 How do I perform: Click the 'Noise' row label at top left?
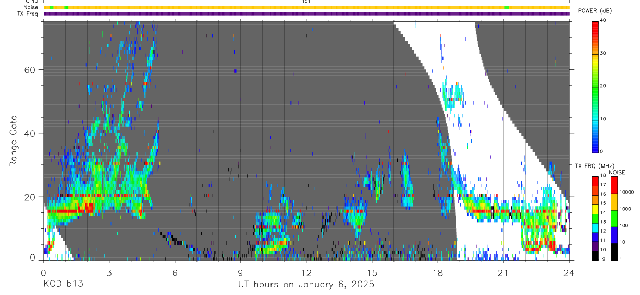(x=32, y=7)
